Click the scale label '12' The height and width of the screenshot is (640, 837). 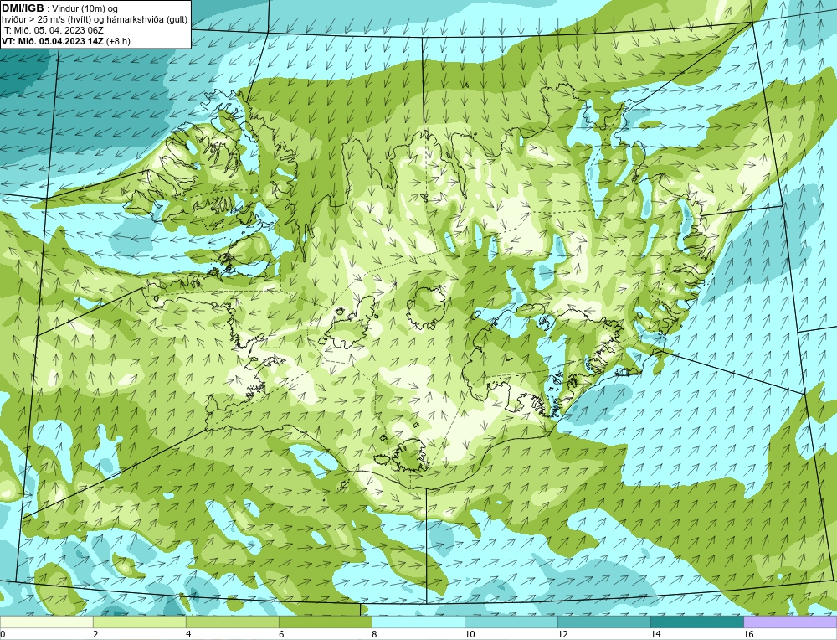[x=562, y=634]
